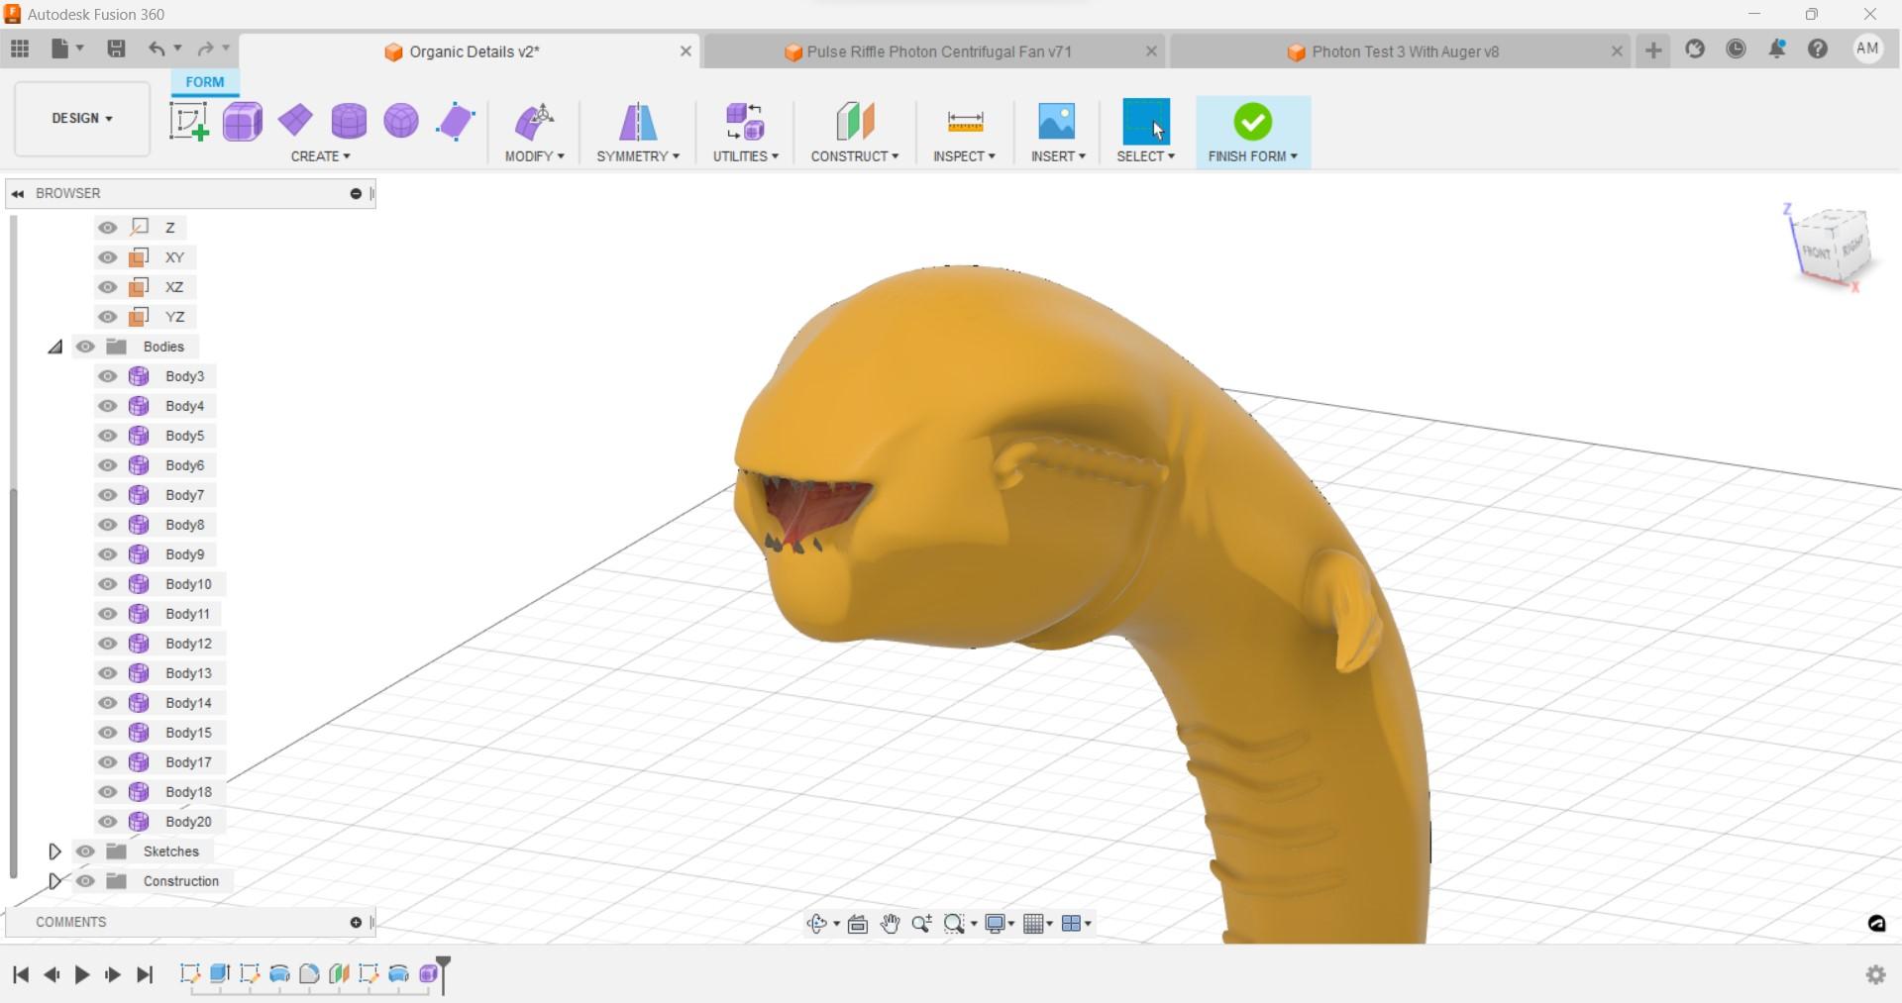Open the UTILITIES dropdown menu
The height and width of the screenshot is (1003, 1902).
click(745, 156)
